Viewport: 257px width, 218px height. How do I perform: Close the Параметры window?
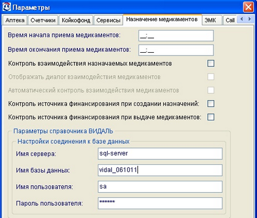click(248, 7)
